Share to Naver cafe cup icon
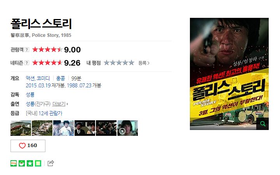Viewport: 280px width, 175px height. 22,163
